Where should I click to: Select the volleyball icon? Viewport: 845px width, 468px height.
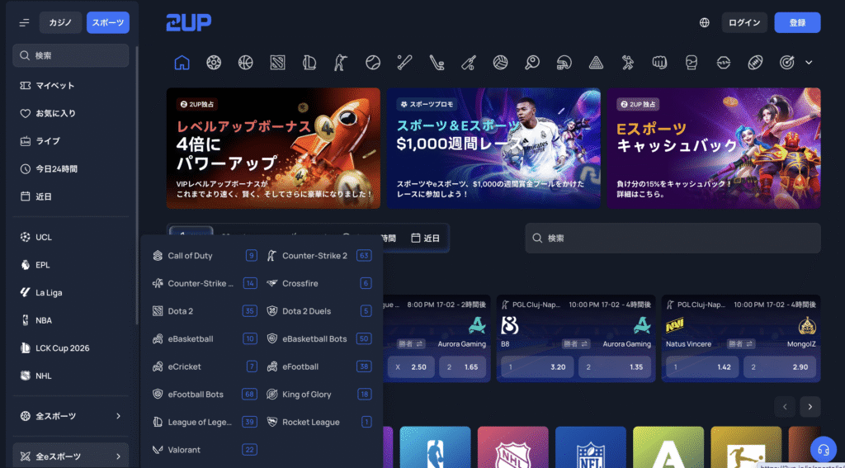[x=500, y=63]
